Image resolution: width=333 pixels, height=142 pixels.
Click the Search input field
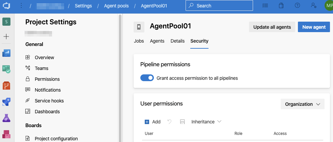(x=219, y=6)
